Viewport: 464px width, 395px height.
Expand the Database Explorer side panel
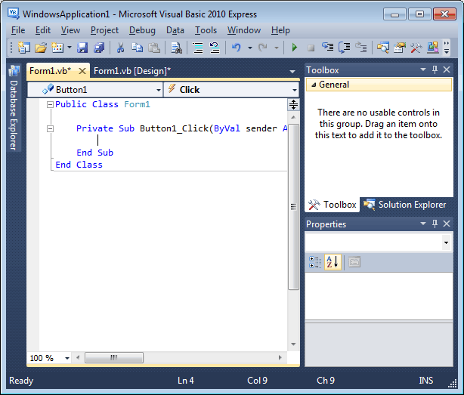click(x=14, y=108)
